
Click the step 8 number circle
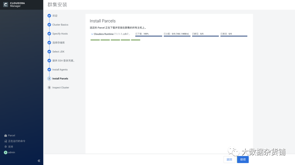(49, 78)
